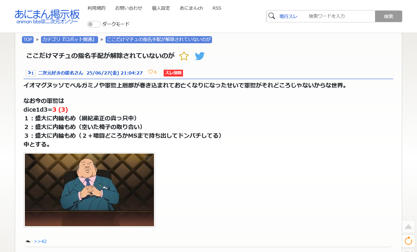Open the thread title breadcrumb link
Viewport: 417px width, 252px height.
tap(159, 40)
